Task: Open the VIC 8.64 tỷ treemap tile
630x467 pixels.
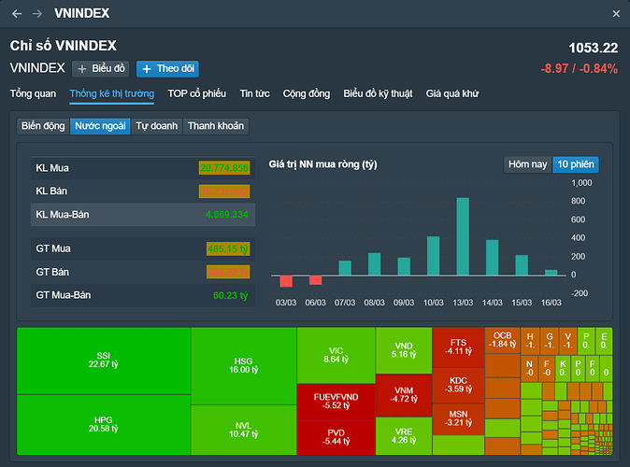Action: pos(336,355)
